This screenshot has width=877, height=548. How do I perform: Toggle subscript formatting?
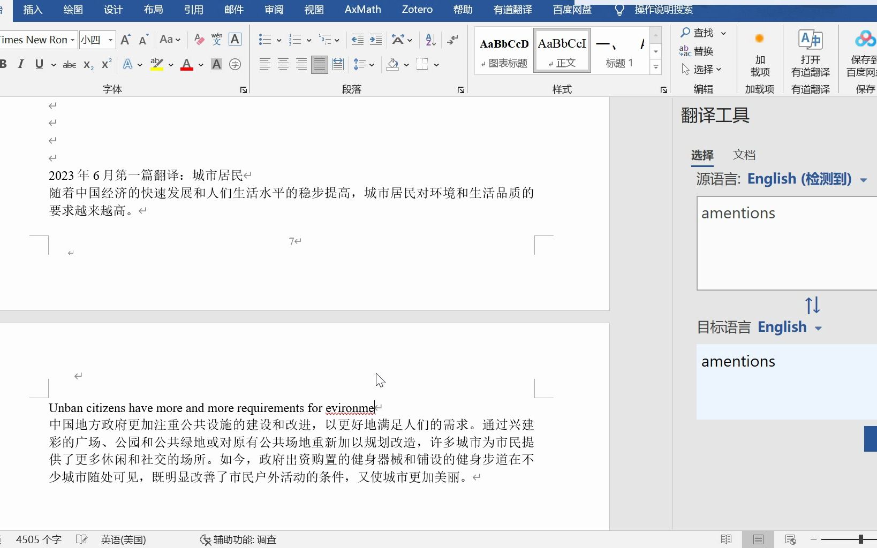89,65
